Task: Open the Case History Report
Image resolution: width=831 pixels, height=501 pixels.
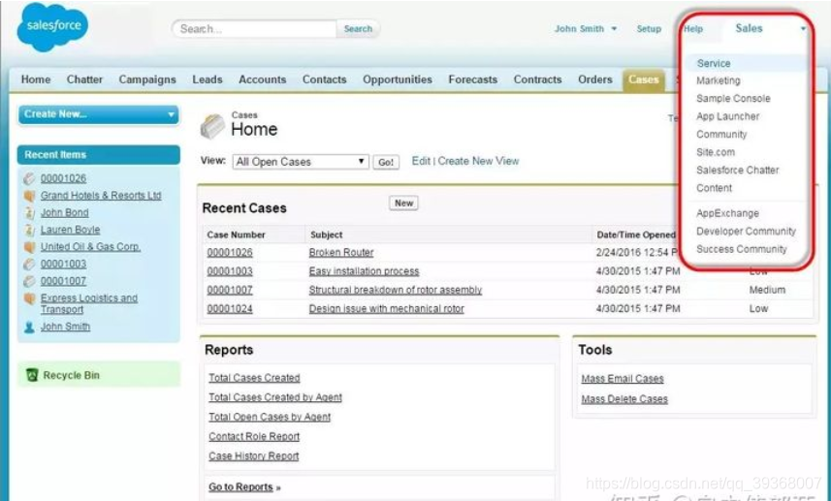Action: click(253, 456)
